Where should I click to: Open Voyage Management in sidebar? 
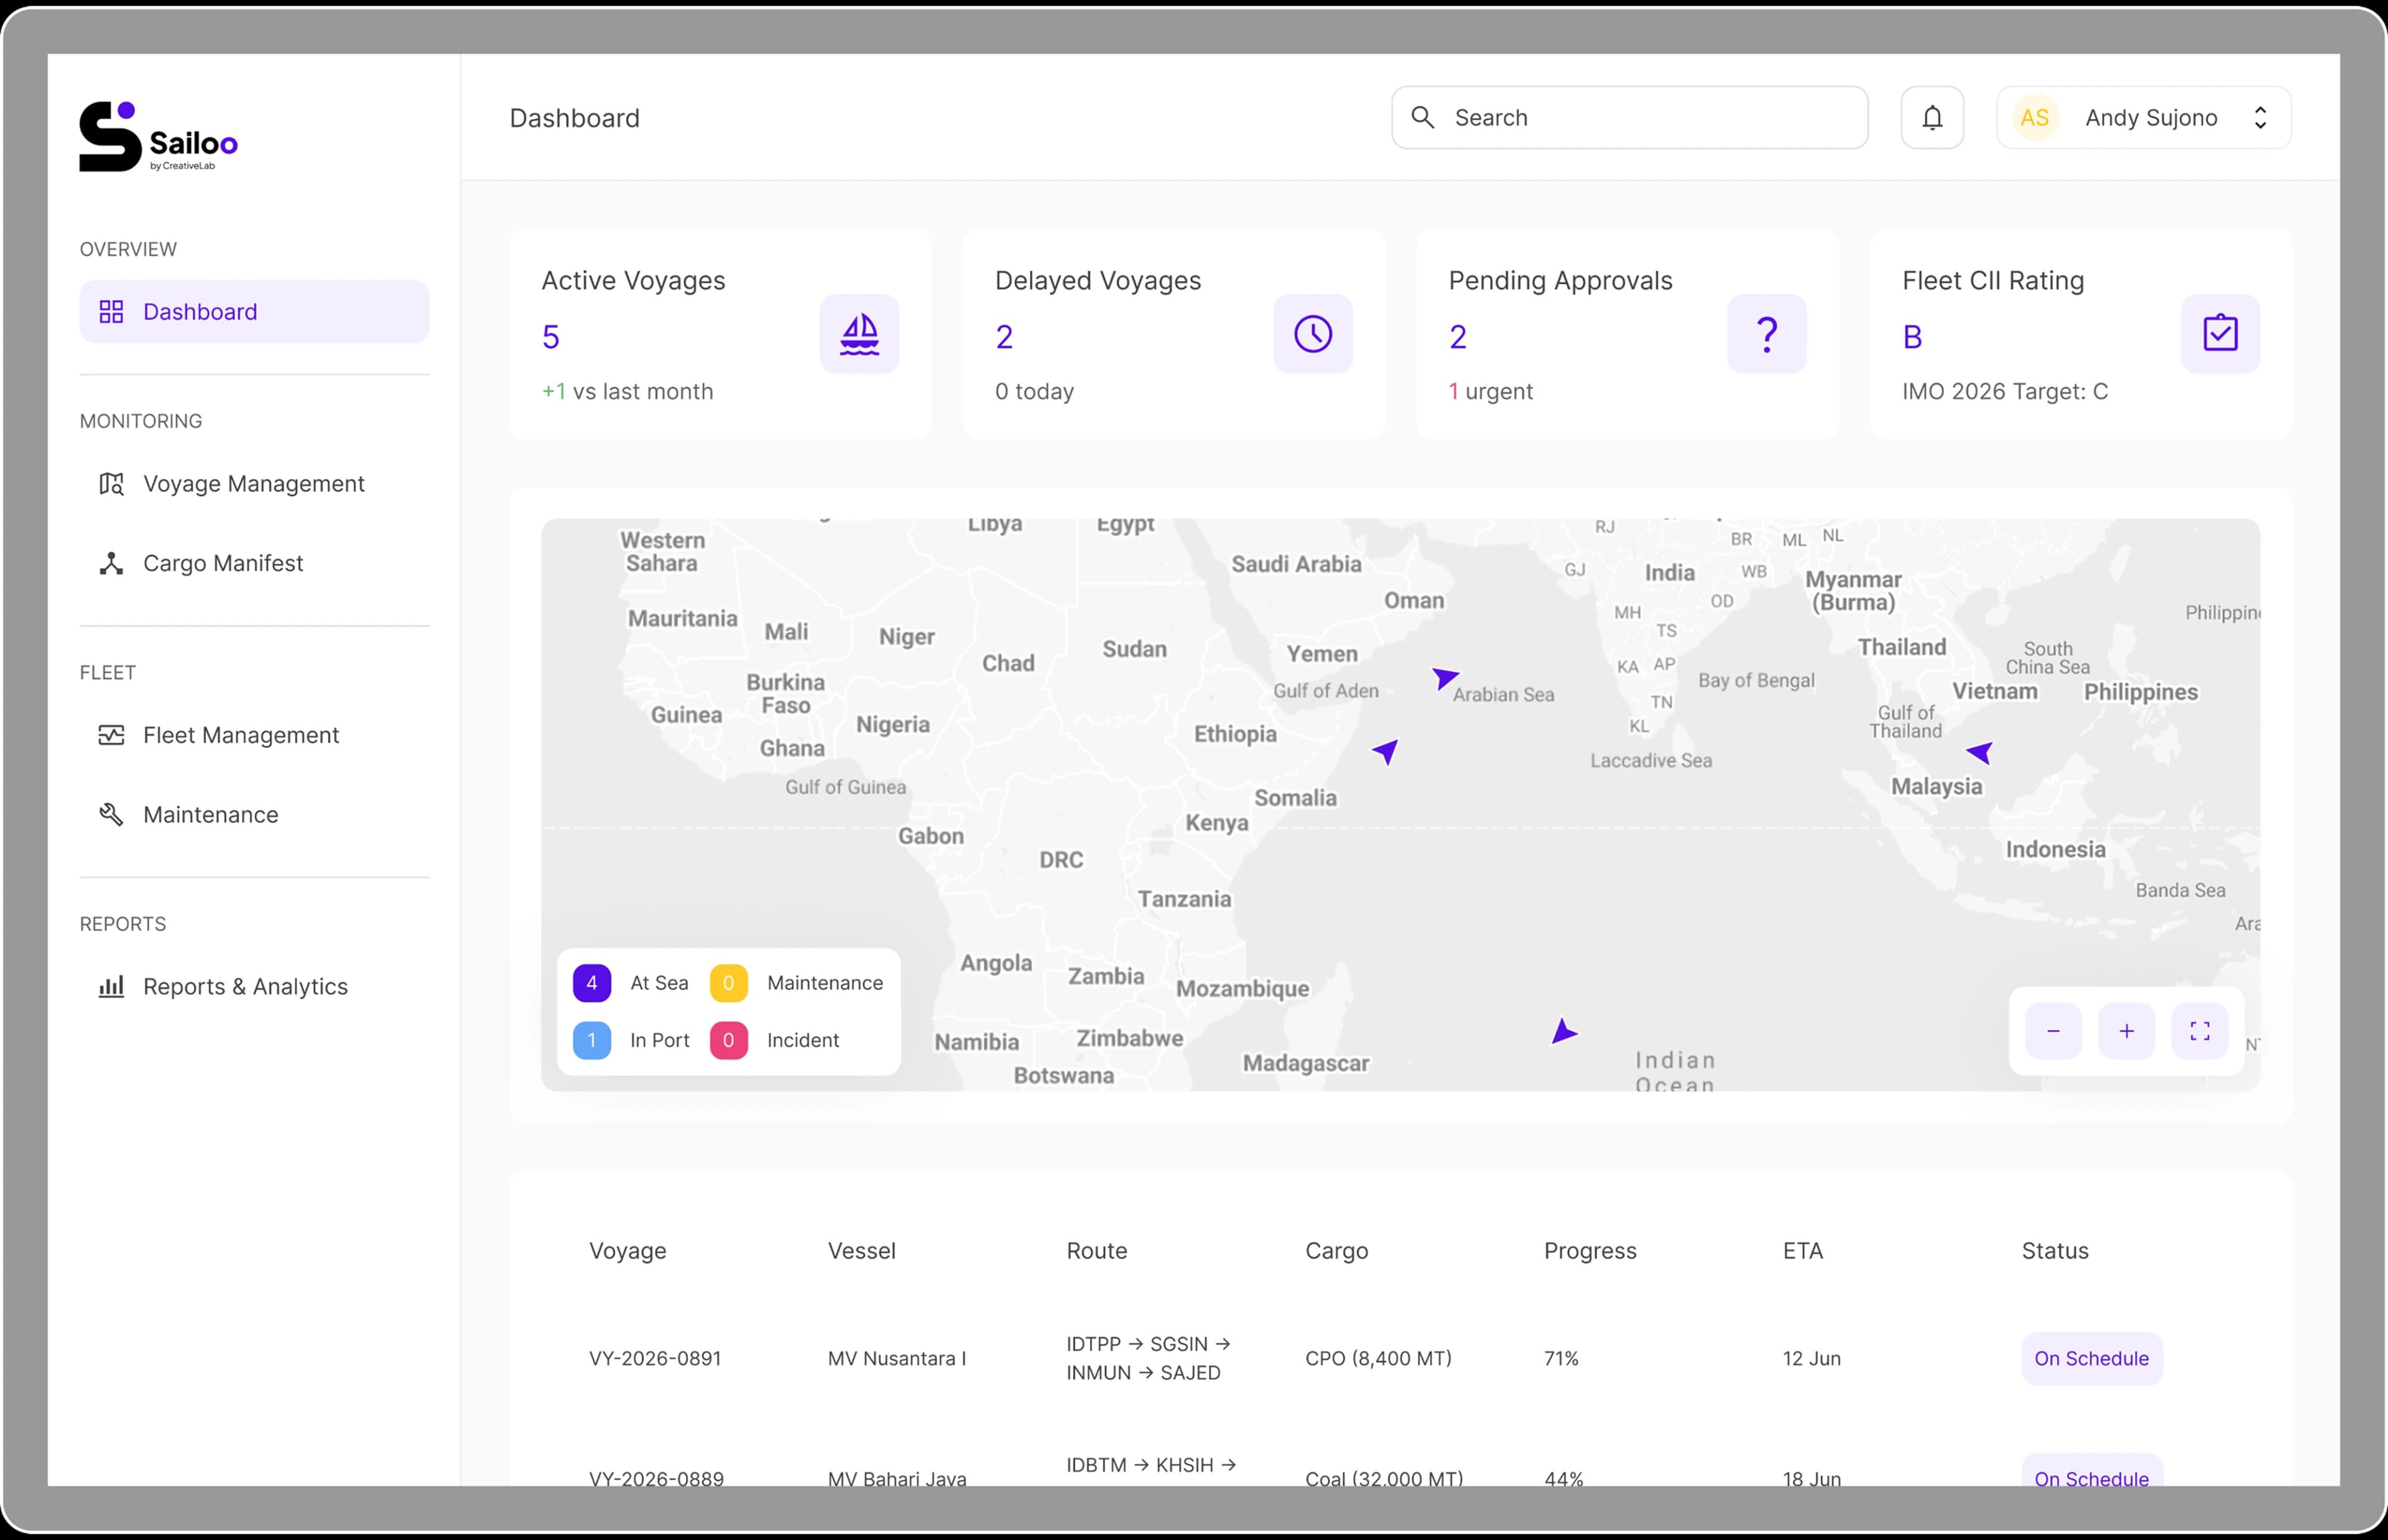pyautogui.click(x=254, y=484)
